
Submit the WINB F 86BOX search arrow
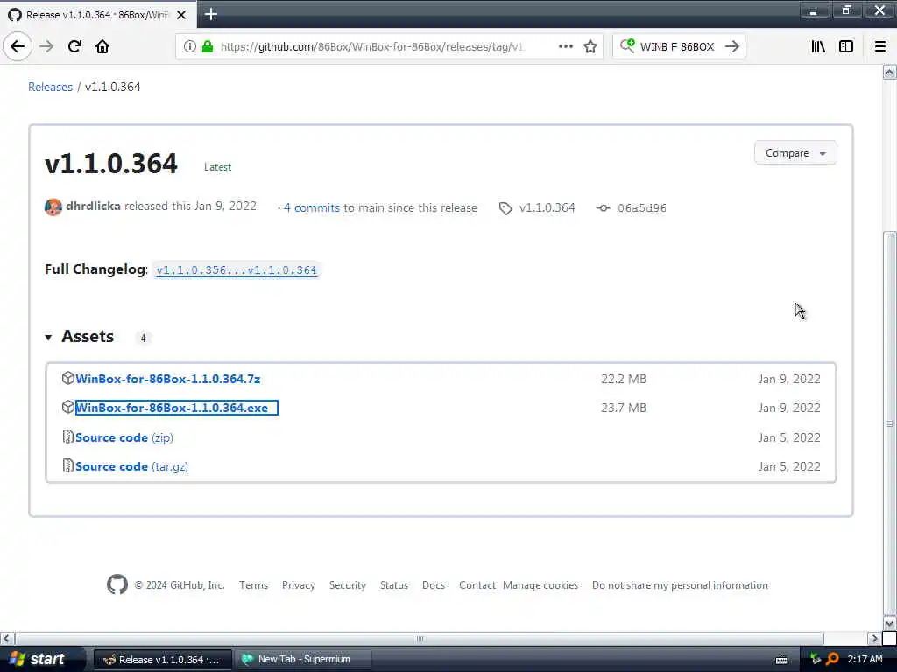[x=732, y=47]
